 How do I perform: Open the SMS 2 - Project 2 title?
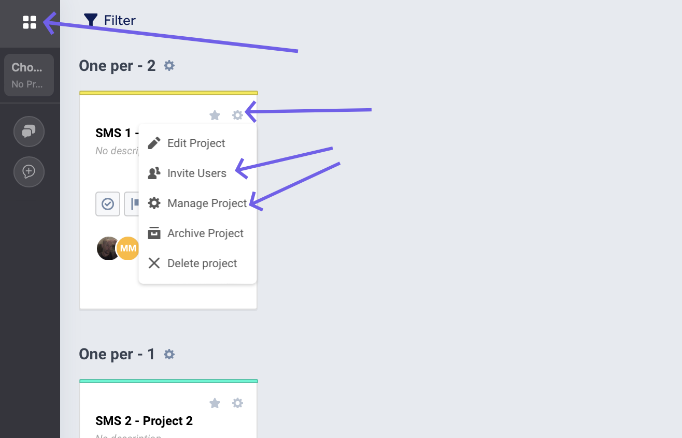coord(144,421)
